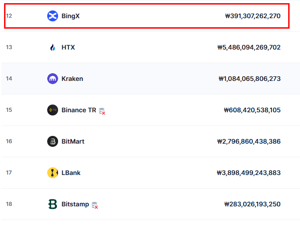Click rank number 14

[9, 79]
